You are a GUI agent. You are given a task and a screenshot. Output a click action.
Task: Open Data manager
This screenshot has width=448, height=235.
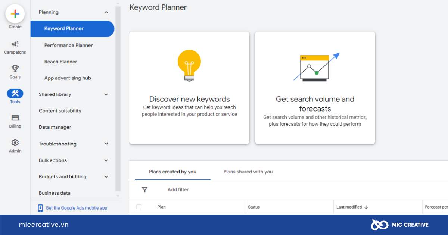(55, 127)
